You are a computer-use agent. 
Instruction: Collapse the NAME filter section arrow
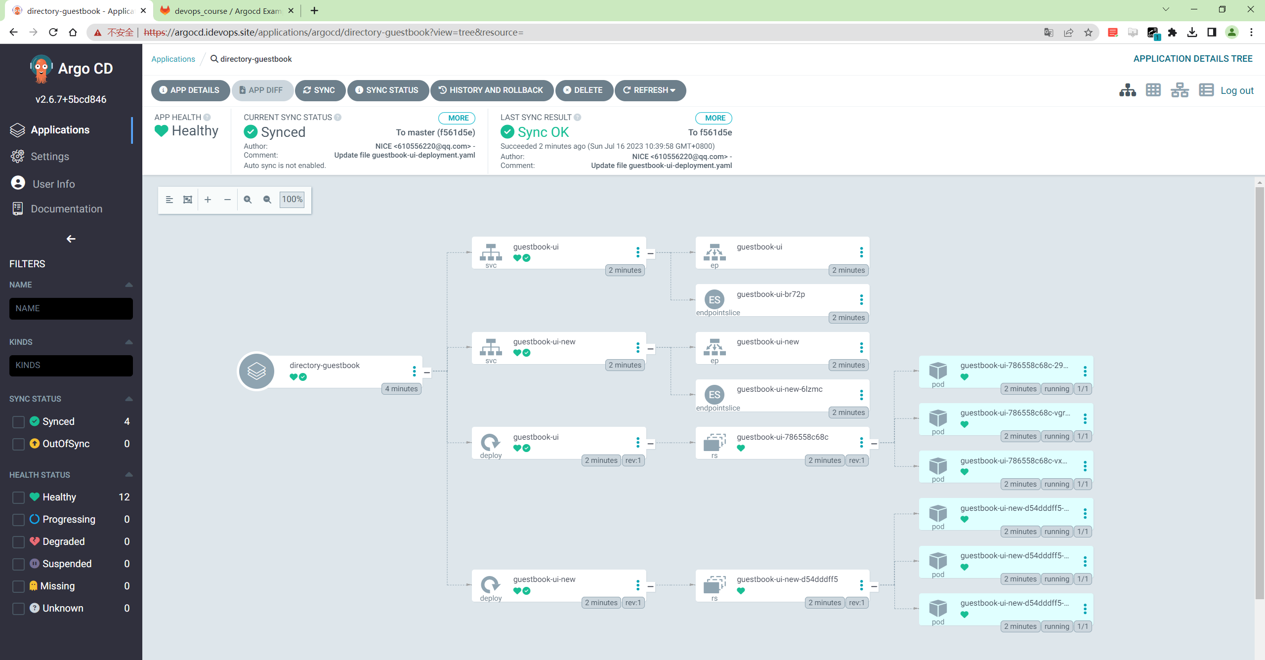pyautogui.click(x=129, y=285)
